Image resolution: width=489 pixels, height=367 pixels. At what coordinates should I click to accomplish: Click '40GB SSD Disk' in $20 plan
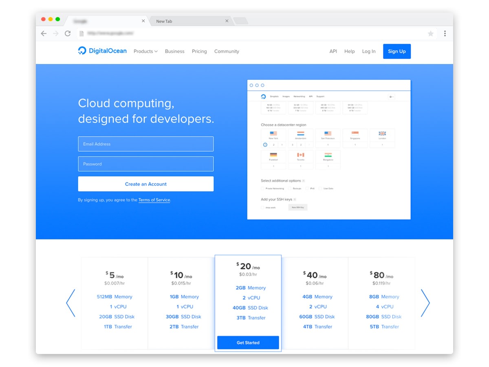pos(251,308)
